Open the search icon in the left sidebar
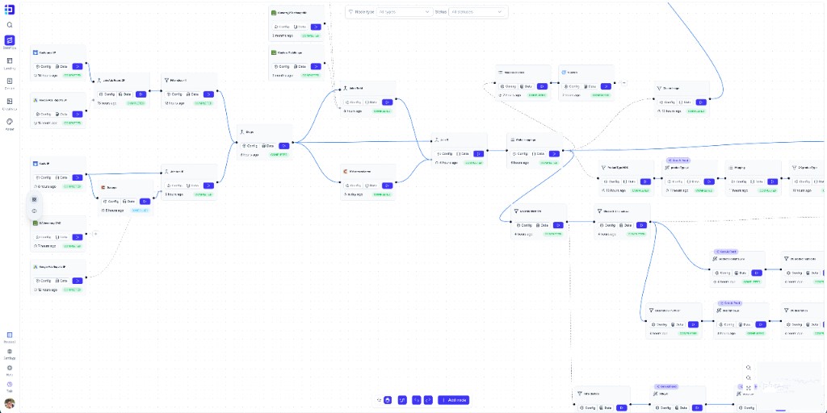827x413 pixels. coord(10,25)
